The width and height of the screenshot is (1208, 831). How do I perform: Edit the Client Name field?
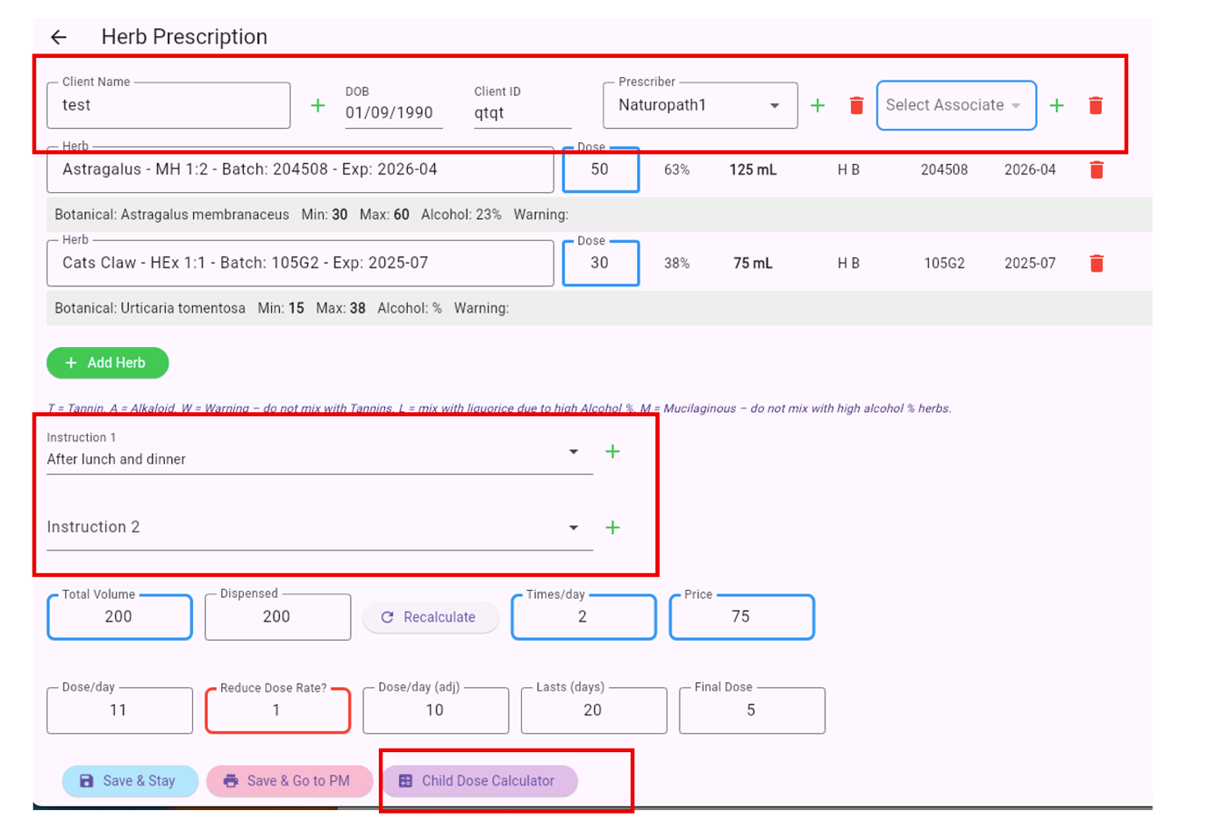(168, 105)
